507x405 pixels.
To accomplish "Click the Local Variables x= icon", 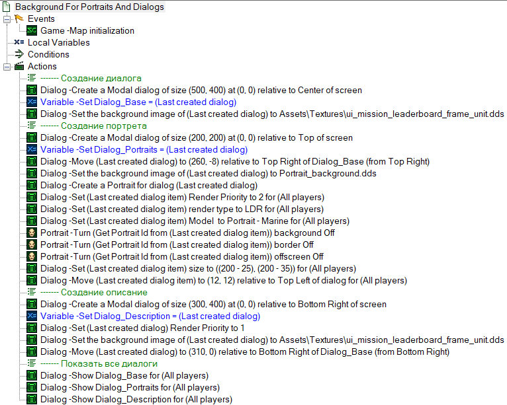I will click(19, 42).
